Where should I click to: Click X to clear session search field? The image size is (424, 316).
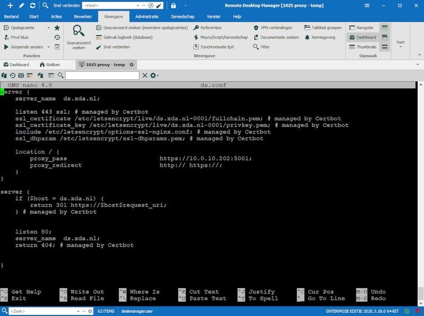tap(145, 75)
